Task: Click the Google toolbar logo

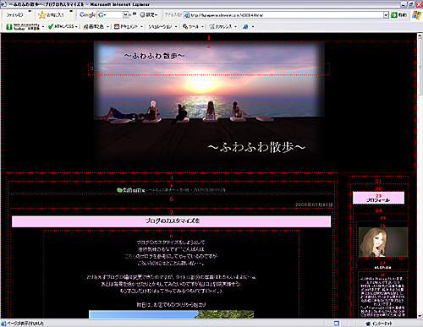Action: pos(87,14)
